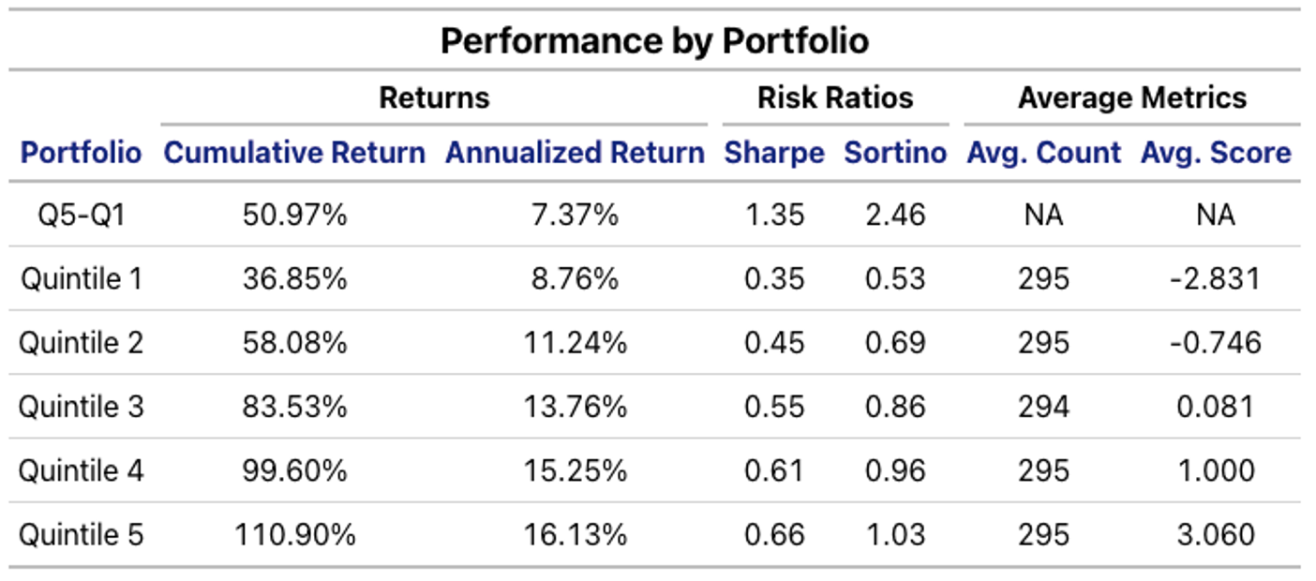Click the Portfolio column header
1316x581 pixels.
click(82, 153)
